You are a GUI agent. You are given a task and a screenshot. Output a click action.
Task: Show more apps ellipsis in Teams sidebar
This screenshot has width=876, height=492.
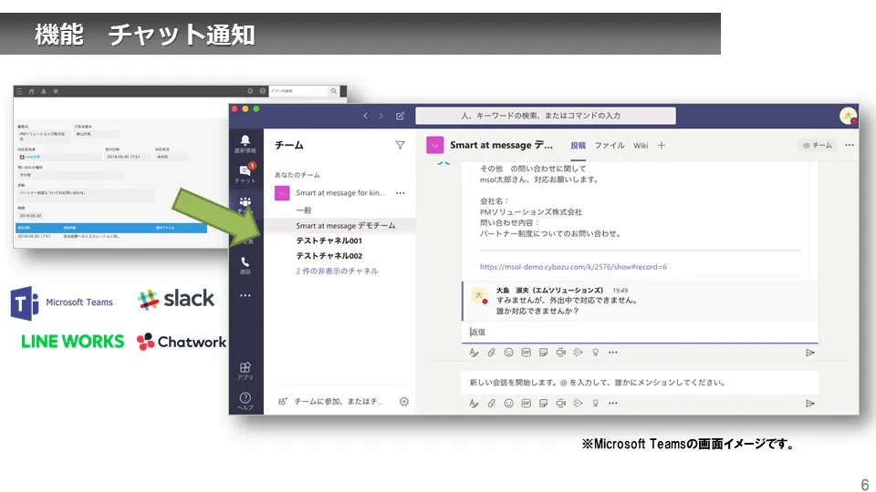(x=245, y=295)
